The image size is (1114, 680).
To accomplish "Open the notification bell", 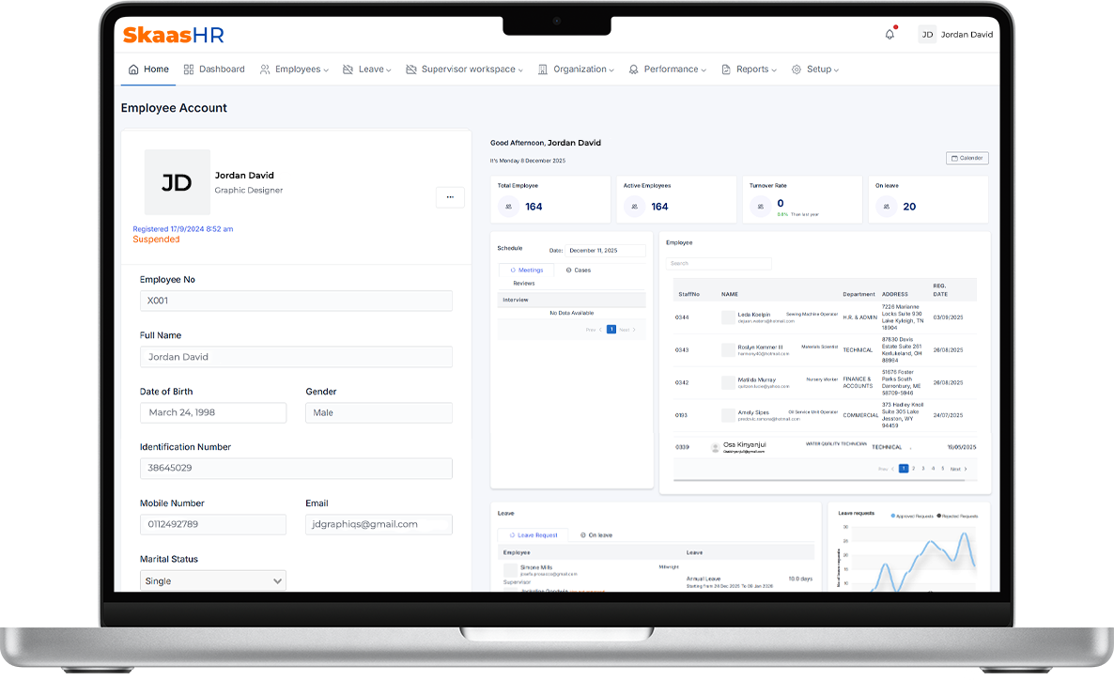I will click(x=890, y=35).
